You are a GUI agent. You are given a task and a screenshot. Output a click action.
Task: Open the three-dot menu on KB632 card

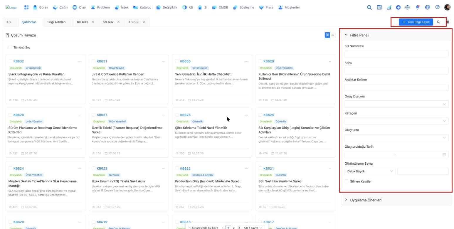tap(80, 61)
